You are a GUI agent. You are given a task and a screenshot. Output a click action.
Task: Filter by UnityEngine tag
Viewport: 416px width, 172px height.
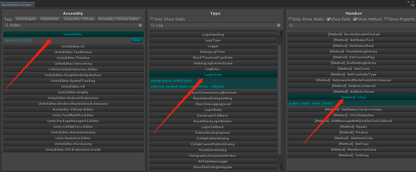(x=26, y=19)
